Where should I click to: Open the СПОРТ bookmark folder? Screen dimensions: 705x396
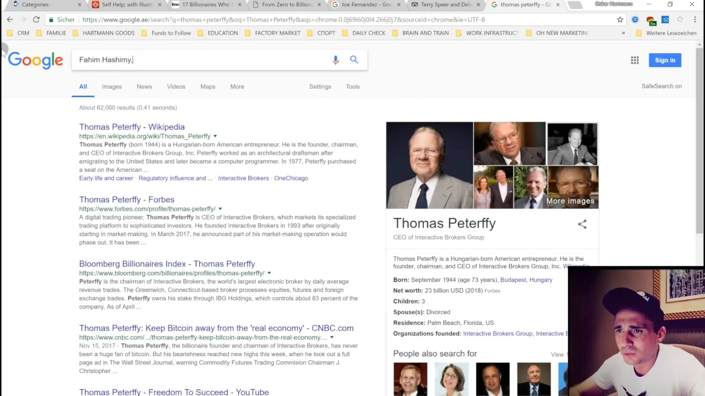[321, 33]
